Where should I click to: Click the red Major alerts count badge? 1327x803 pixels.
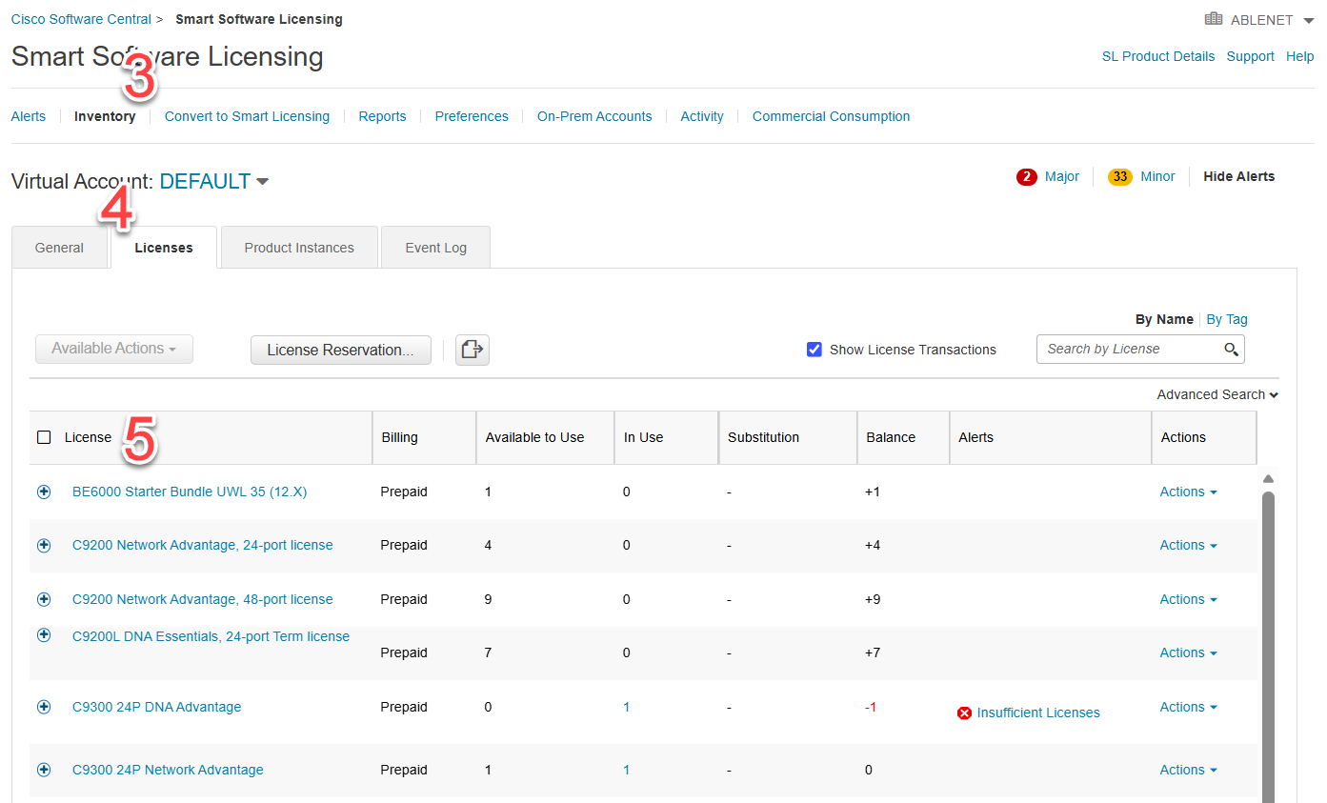point(1026,177)
